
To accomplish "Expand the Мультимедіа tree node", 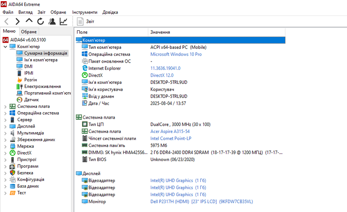I will tap(6, 133).
